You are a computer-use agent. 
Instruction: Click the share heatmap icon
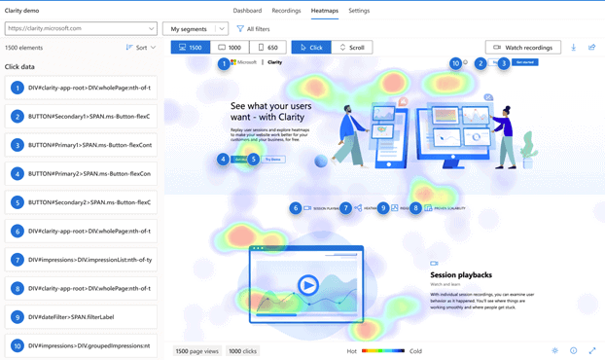pos(592,48)
